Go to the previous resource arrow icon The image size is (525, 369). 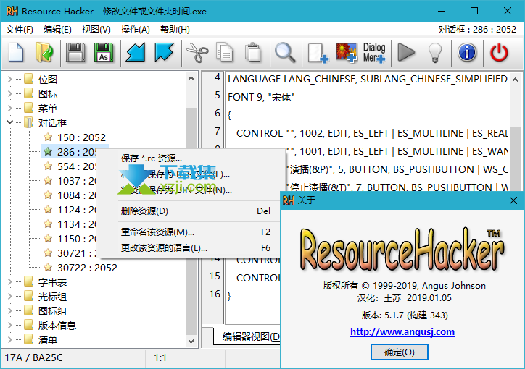136,52
